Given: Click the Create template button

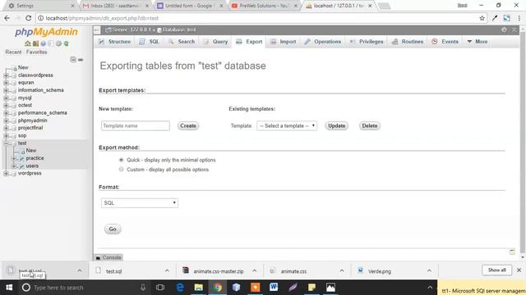Looking at the screenshot, I should 188,125.
